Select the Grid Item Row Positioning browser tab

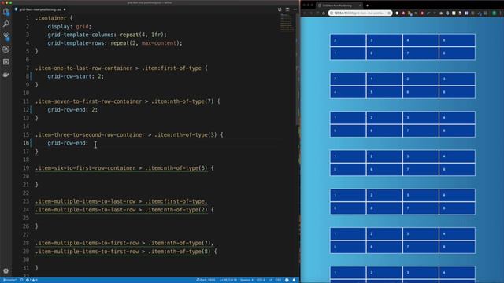[x=339, y=6]
